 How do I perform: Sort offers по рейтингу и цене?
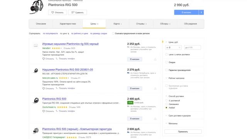click(x=80, y=34)
